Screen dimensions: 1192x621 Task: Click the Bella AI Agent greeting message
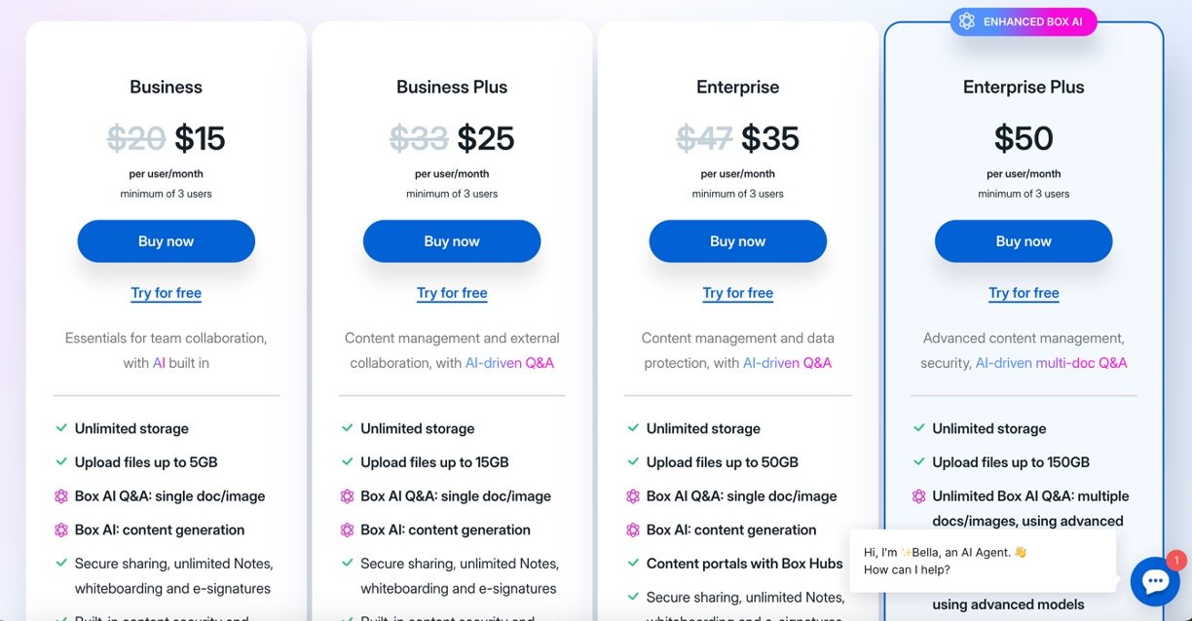982,561
